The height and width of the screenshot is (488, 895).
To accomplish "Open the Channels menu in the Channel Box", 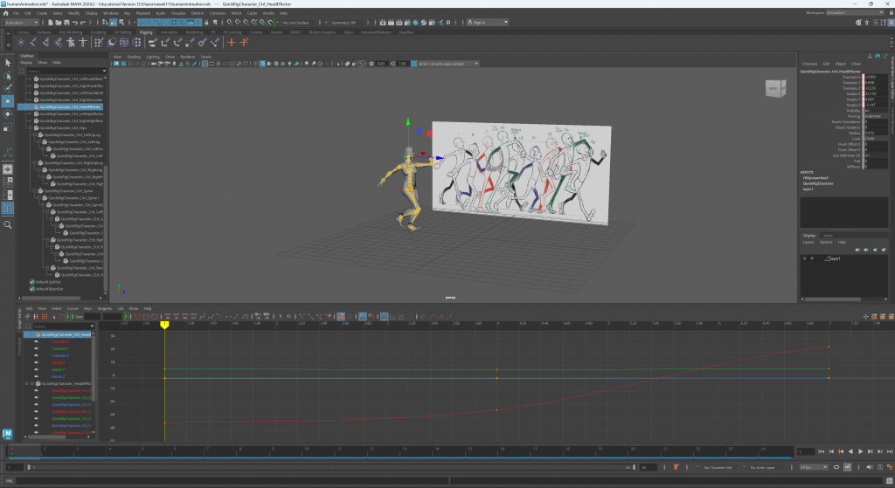I will (x=809, y=64).
